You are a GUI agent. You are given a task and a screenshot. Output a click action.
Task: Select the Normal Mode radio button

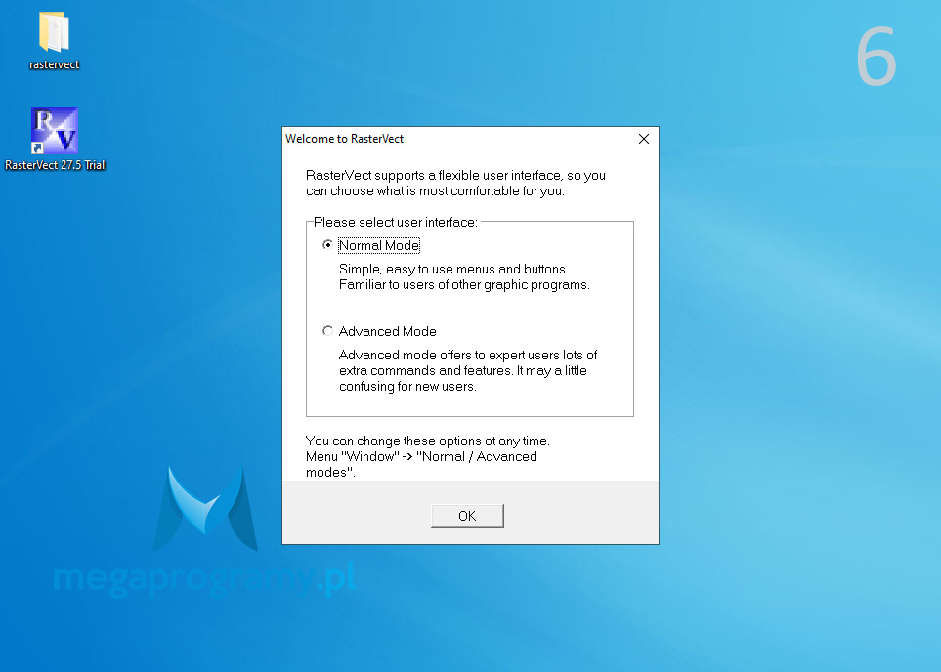(327, 245)
